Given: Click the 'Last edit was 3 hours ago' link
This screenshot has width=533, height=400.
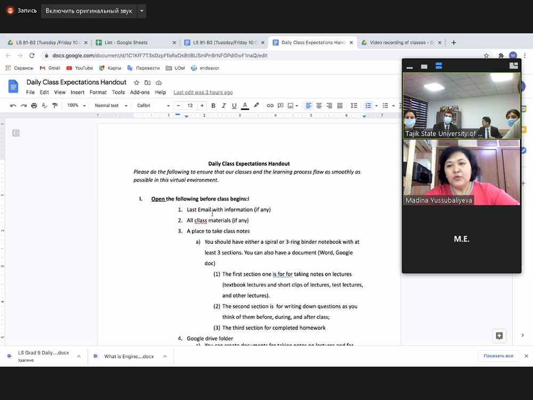Looking at the screenshot, I should [x=203, y=92].
